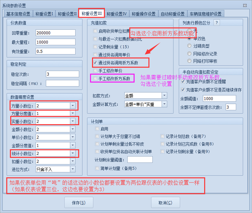The width and height of the screenshot is (252, 213).
Task: Switch to the 基本信息设置 tab
Action: 18,14
